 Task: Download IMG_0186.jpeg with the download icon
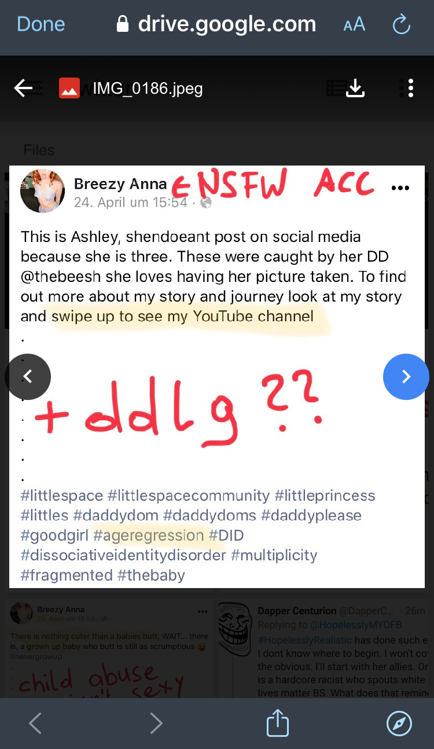[355, 88]
